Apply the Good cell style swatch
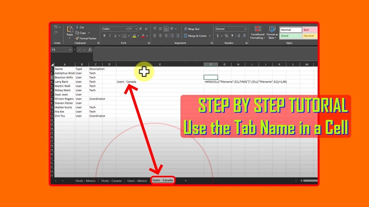This screenshot has width=369, height=207. pos(290,36)
